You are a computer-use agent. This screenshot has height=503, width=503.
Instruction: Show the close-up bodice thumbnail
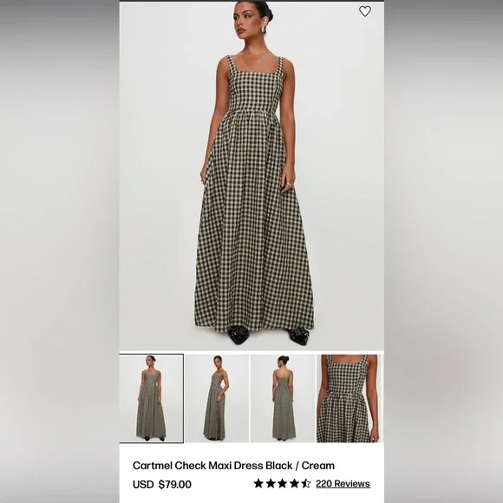click(349, 398)
